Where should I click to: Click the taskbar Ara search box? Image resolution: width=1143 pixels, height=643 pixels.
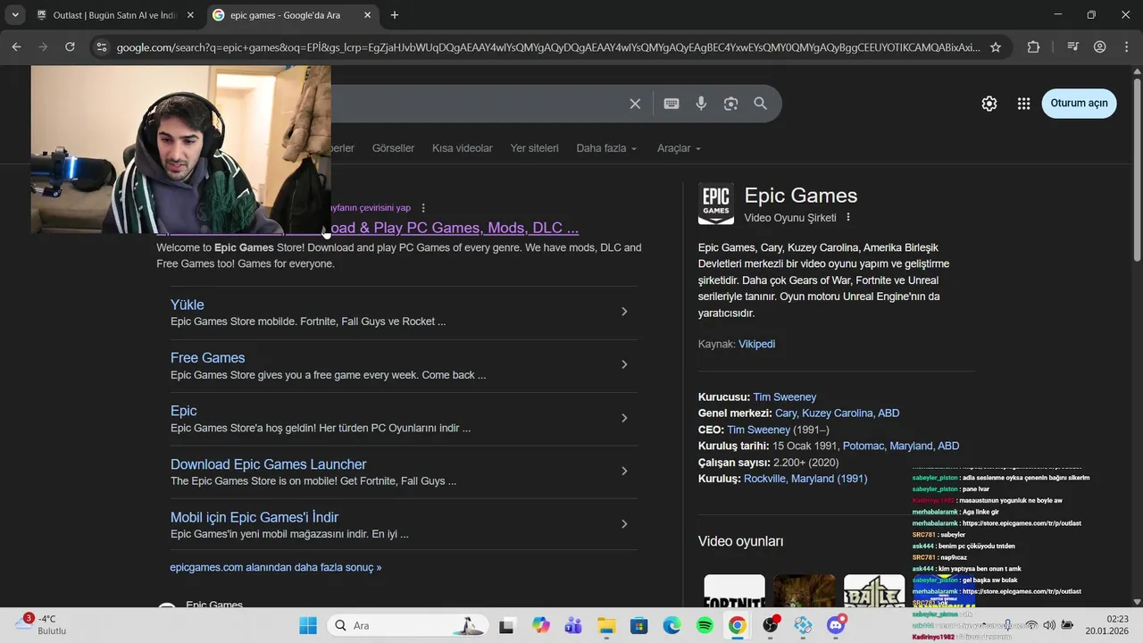pos(408,625)
